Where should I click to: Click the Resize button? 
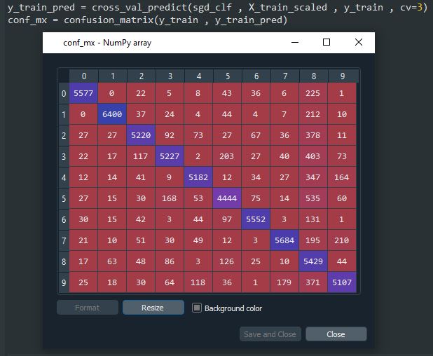point(153,308)
